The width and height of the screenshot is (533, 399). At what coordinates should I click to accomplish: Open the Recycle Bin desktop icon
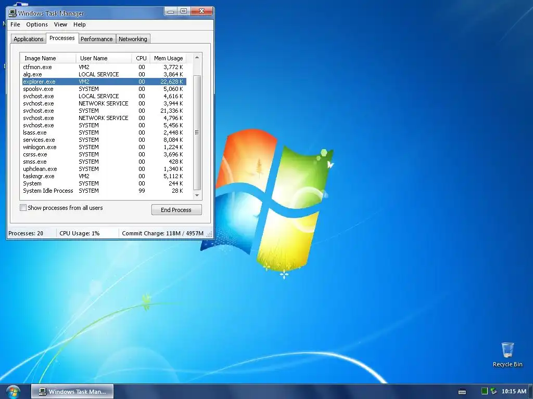click(x=507, y=355)
